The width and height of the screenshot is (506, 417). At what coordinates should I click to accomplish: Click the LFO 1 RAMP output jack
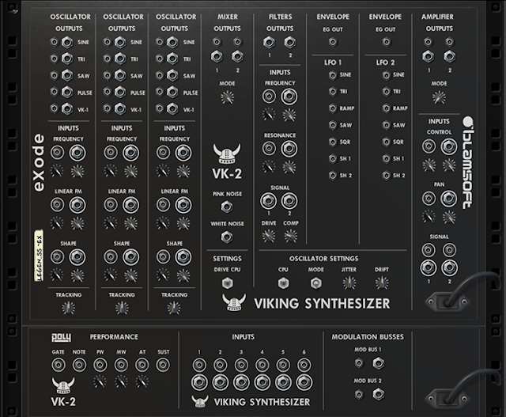[x=333, y=108]
